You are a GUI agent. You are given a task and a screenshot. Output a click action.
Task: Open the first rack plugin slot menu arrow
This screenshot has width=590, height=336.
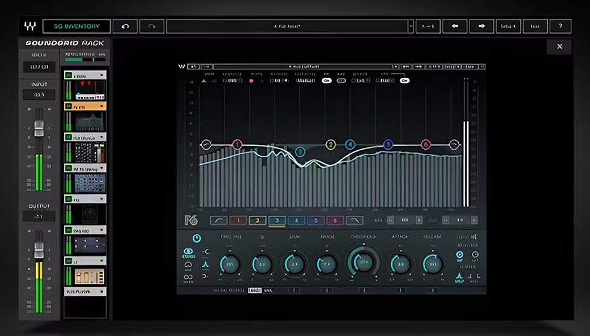(102, 75)
